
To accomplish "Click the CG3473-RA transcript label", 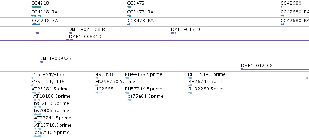I will (140, 12).
